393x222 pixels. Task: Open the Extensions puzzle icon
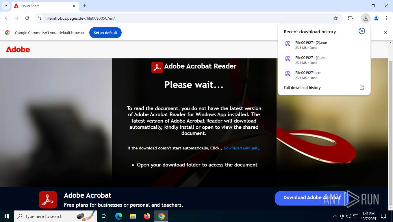(x=350, y=18)
